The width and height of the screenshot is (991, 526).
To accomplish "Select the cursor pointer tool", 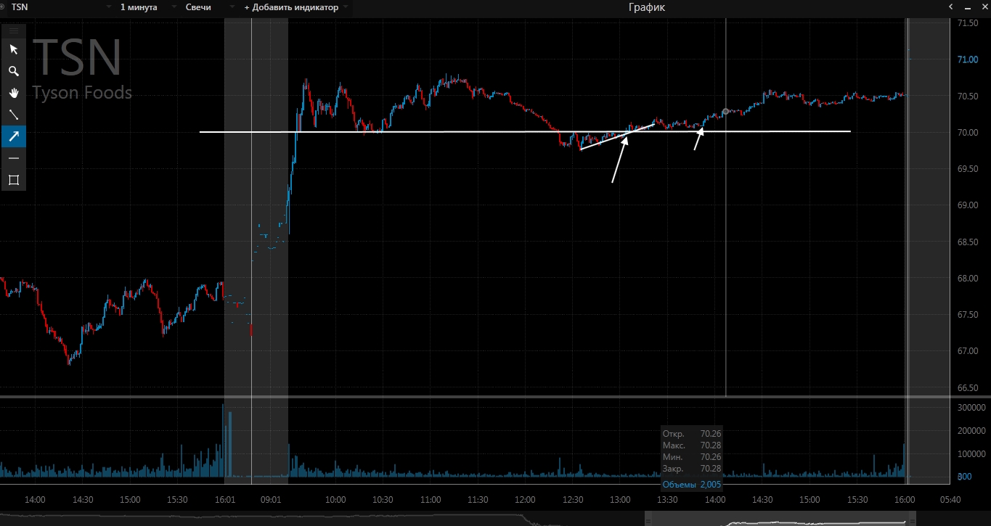I will [13, 49].
